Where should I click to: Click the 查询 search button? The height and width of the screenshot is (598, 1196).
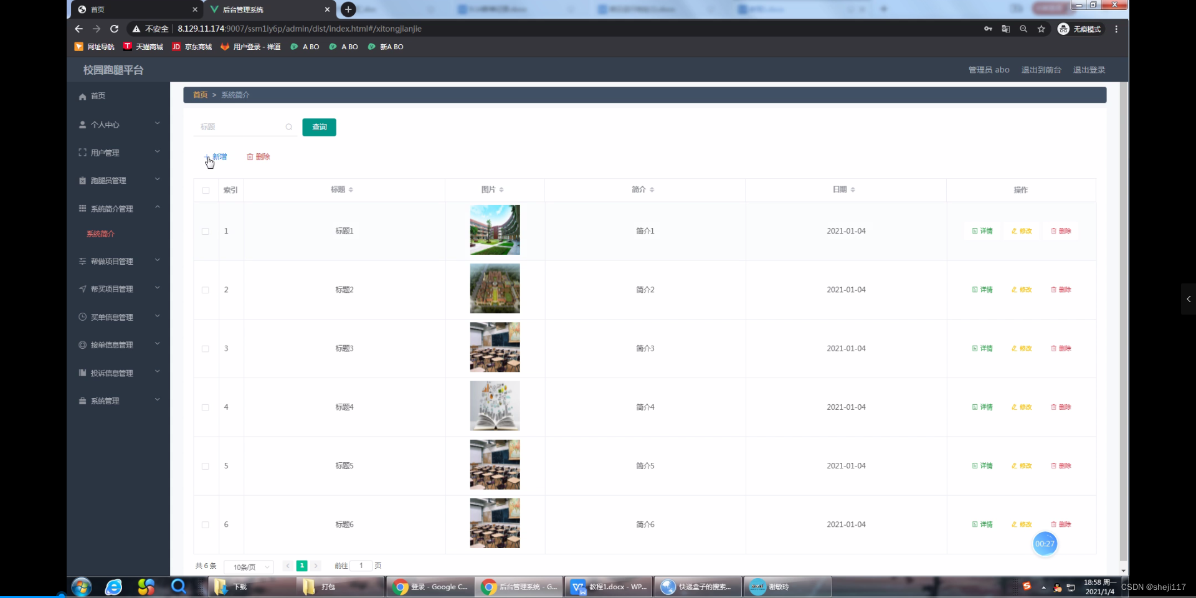(x=320, y=127)
